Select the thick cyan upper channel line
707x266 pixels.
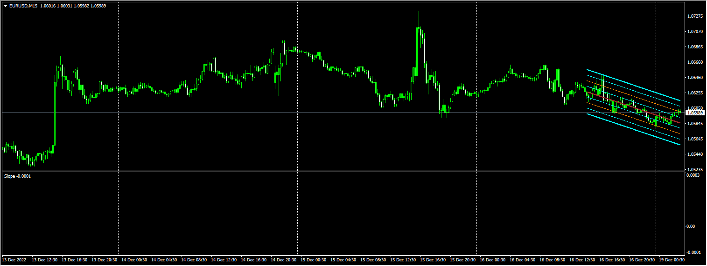point(633,85)
